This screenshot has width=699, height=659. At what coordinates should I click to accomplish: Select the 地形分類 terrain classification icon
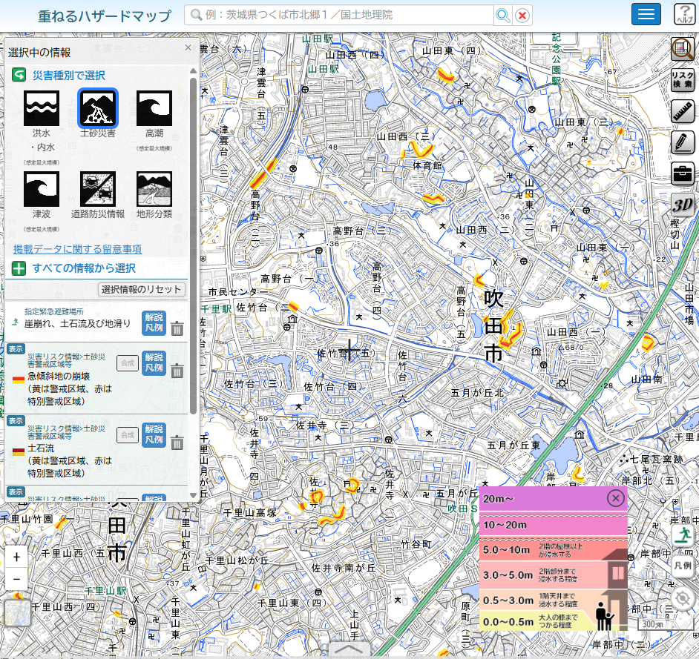(x=154, y=189)
